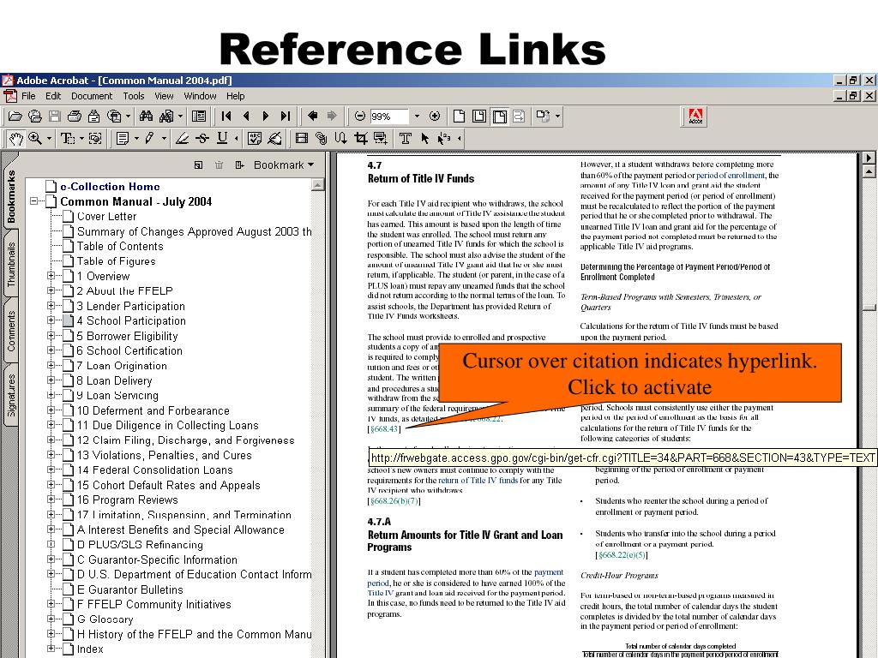Open the Edit menu

click(53, 96)
